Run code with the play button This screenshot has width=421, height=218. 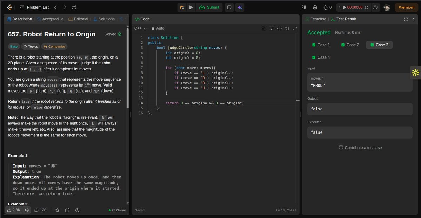[191, 7]
